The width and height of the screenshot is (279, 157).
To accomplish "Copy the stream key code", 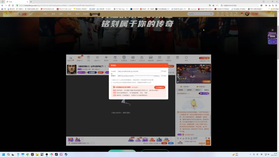I will coord(164,76).
